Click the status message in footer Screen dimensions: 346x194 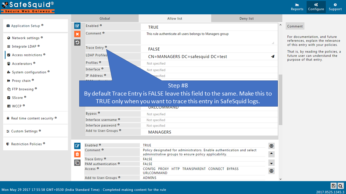click(84, 190)
